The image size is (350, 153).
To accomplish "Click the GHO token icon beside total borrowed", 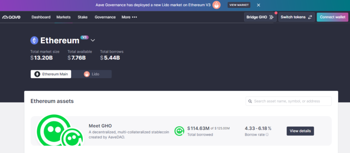I will (179, 131).
